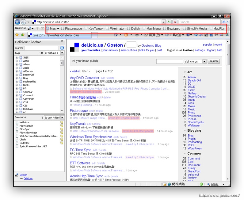Open the 網頁(P) Page menu
244x200 pixels.
154,35
